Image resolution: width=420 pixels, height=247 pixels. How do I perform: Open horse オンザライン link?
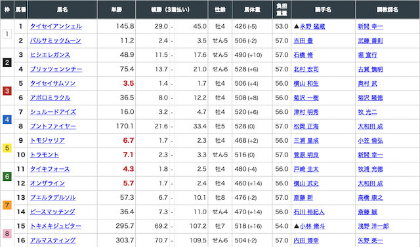(47, 183)
